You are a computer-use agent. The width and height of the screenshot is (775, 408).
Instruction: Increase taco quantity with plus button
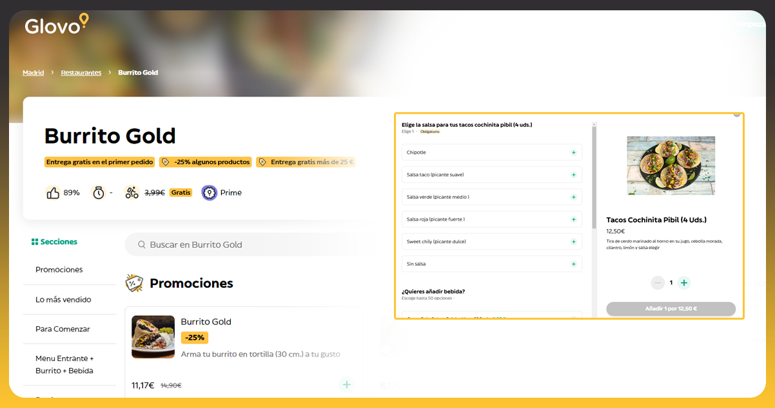click(x=684, y=283)
